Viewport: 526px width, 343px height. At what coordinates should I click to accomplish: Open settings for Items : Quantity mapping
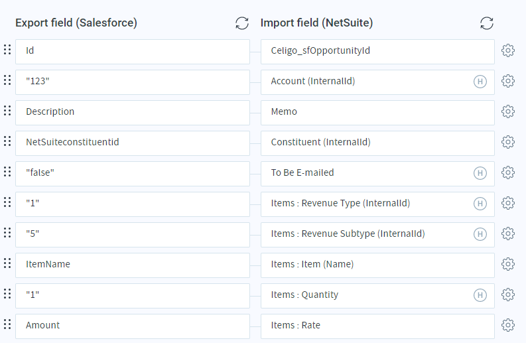[508, 295]
